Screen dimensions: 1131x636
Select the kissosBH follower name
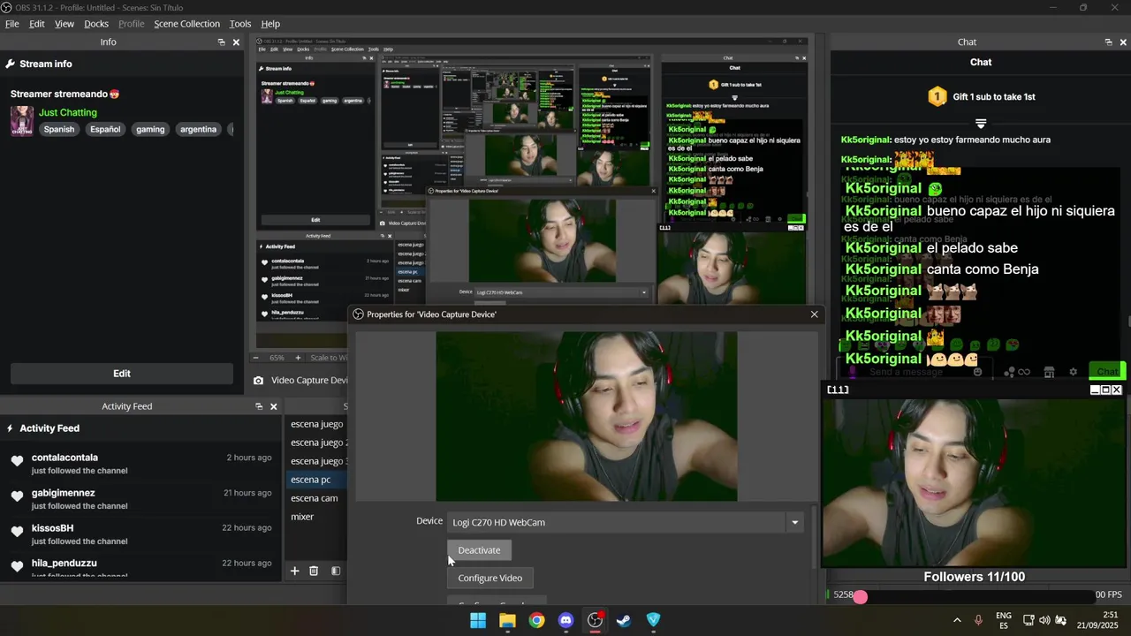(52, 528)
